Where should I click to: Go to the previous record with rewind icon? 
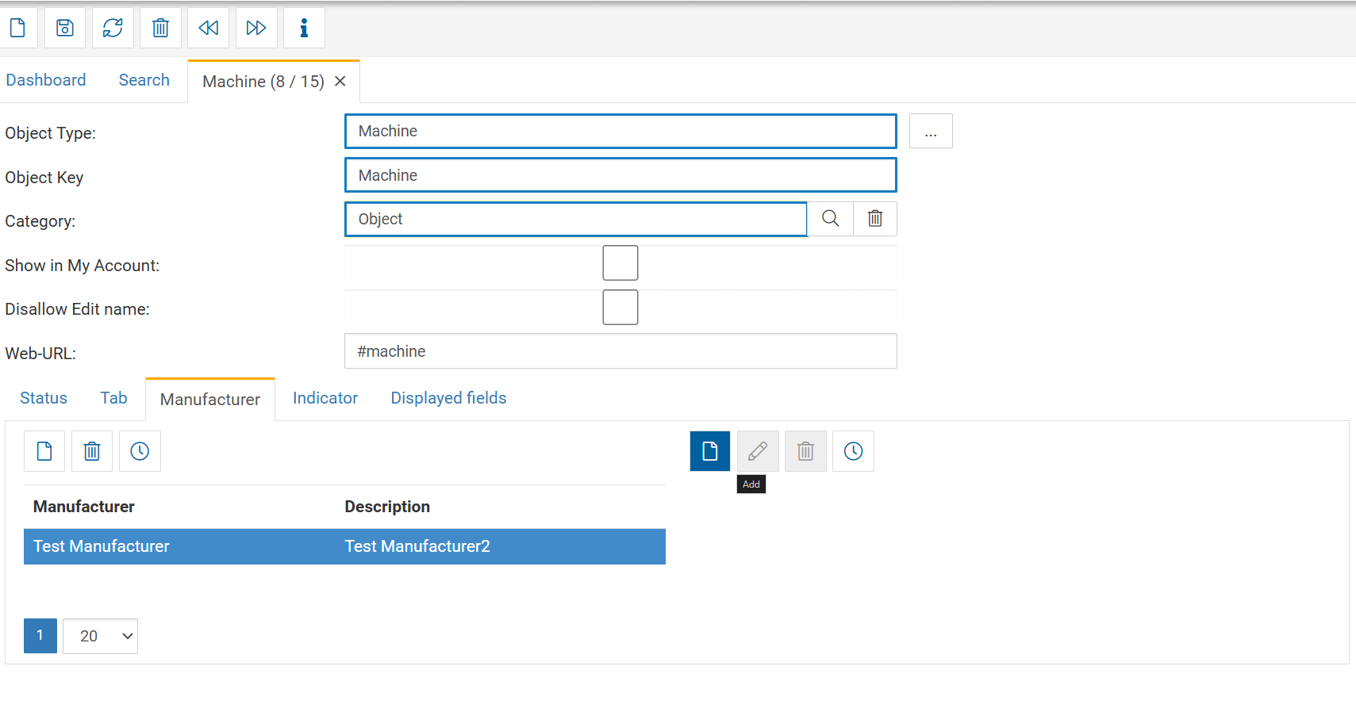pyautogui.click(x=208, y=29)
